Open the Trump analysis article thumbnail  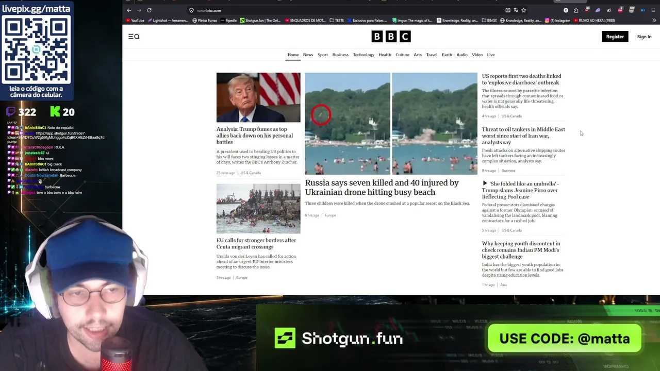pyautogui.click(x=258, y=97)
